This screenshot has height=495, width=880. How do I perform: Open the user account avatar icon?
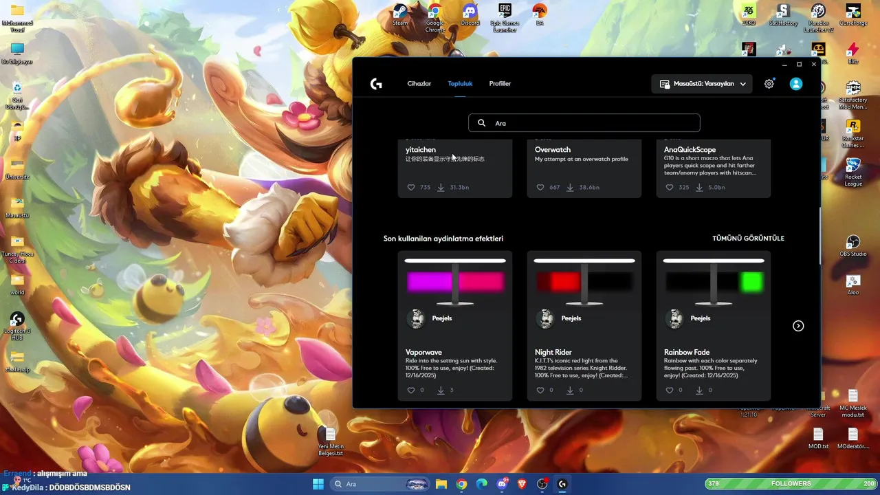tap(796, 84)
